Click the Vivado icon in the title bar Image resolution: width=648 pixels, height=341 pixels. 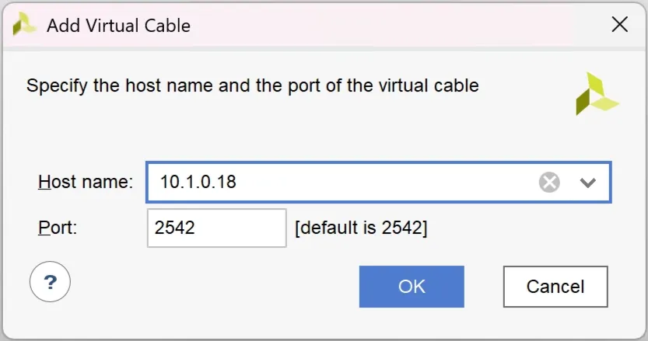[25, 25]
